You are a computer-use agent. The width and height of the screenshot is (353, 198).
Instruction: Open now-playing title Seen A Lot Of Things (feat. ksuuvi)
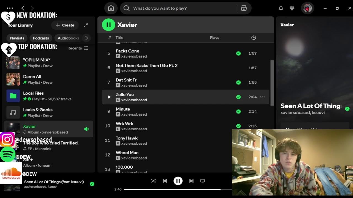pyautogui.click(x=54, y=182)
